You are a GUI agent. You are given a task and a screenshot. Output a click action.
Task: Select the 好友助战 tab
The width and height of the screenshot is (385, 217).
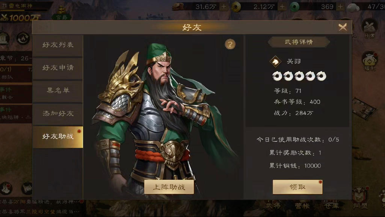(x=58, y=137)
